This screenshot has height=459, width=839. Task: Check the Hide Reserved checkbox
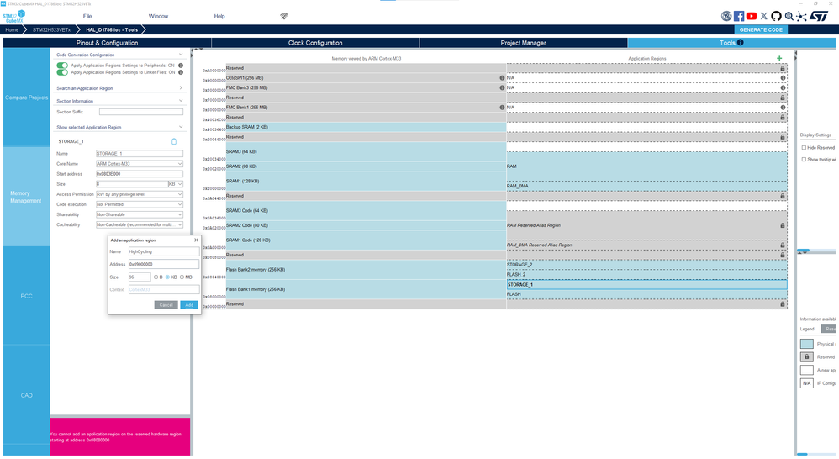pos(804,148)
